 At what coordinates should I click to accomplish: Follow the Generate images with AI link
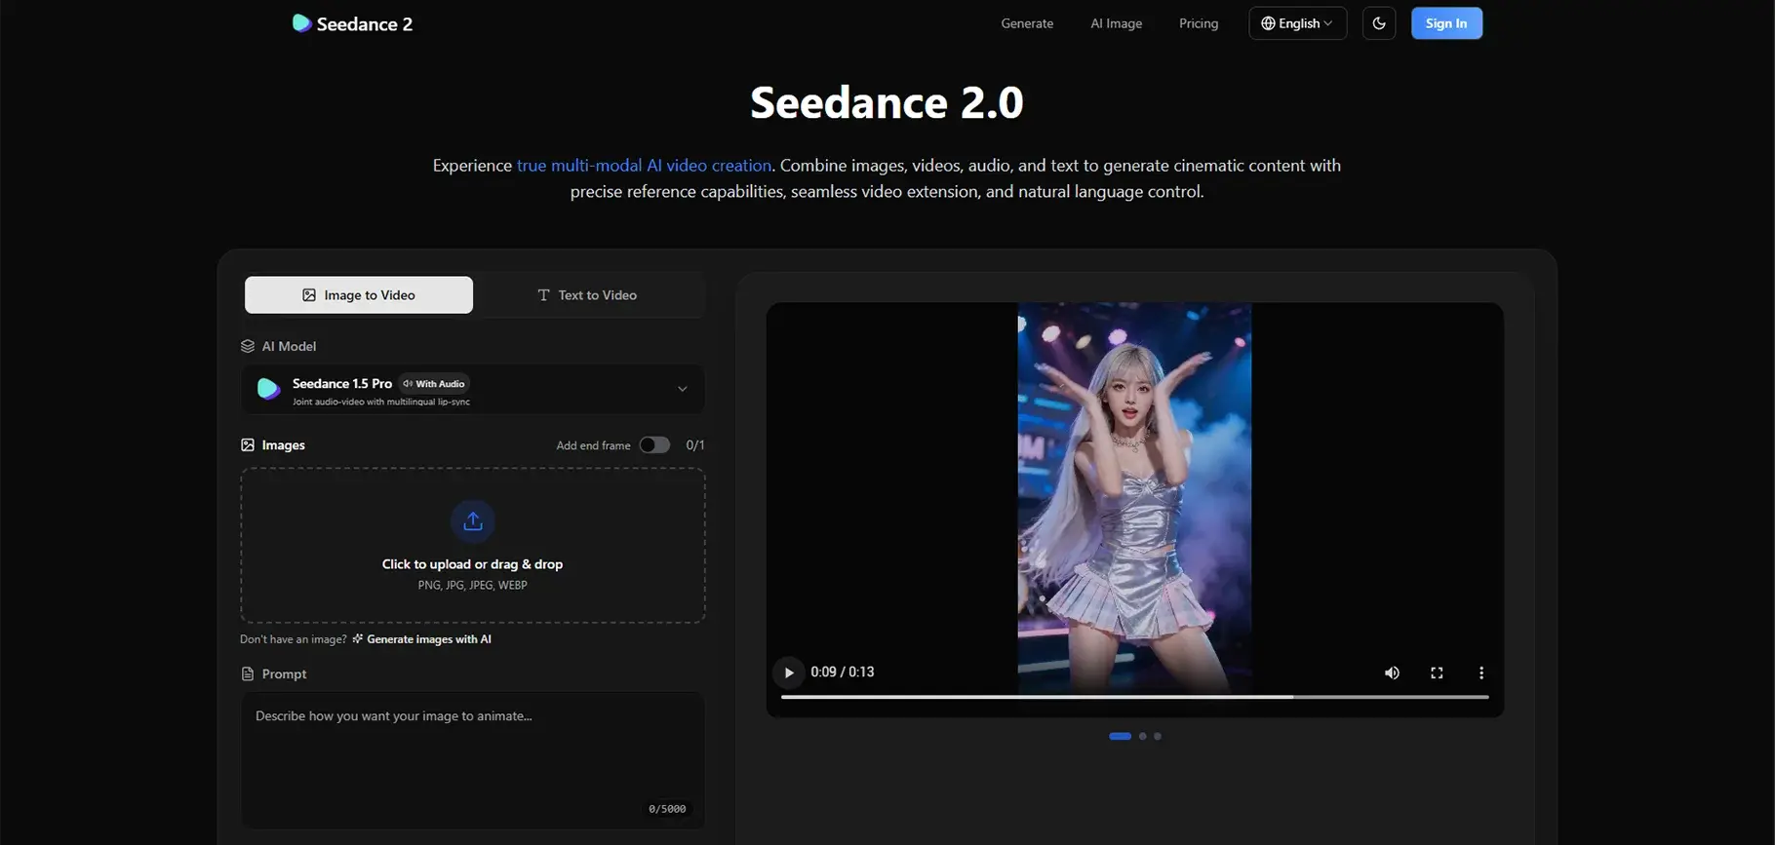tap(421, 639)
